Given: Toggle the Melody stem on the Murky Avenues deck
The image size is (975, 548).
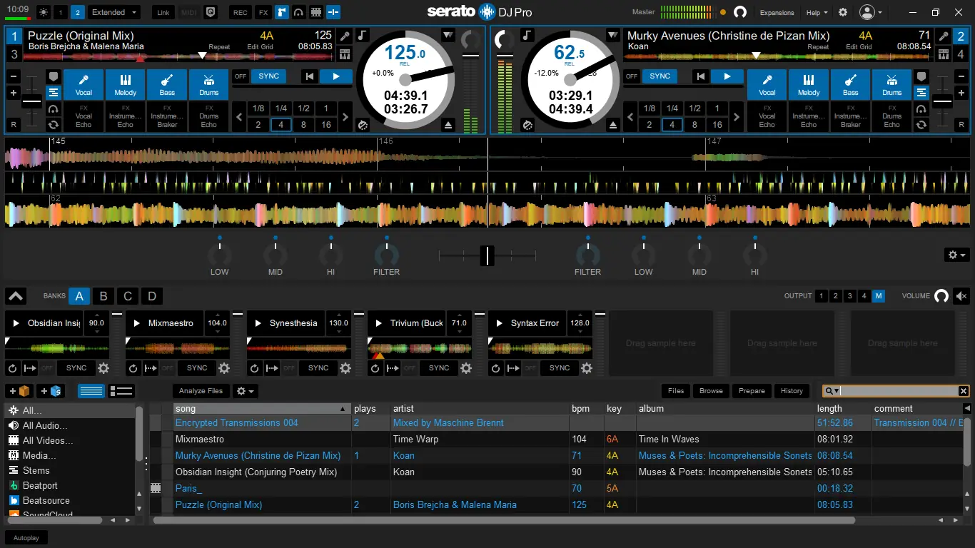Looking at the screenshot, I should pos(809,84).
